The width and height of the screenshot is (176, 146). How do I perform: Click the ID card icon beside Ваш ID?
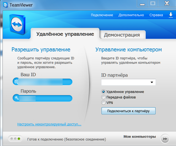pos(16,81)
